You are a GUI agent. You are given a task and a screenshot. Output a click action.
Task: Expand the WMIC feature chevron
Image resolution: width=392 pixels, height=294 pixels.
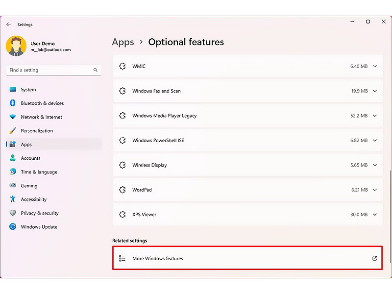(x=375, y=66)
